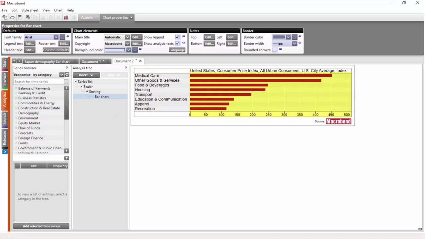Click the pin flag next to Border color
Image resolution: width=425 pixels, height=239 pixels.
(x=300, y=37)
